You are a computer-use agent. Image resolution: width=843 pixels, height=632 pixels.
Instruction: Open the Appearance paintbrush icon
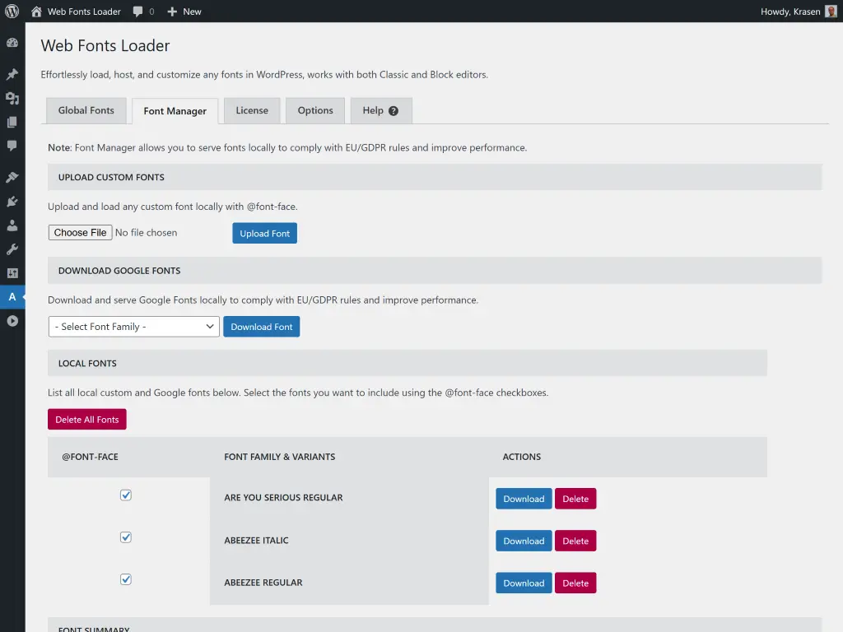(x=12, y=176)
